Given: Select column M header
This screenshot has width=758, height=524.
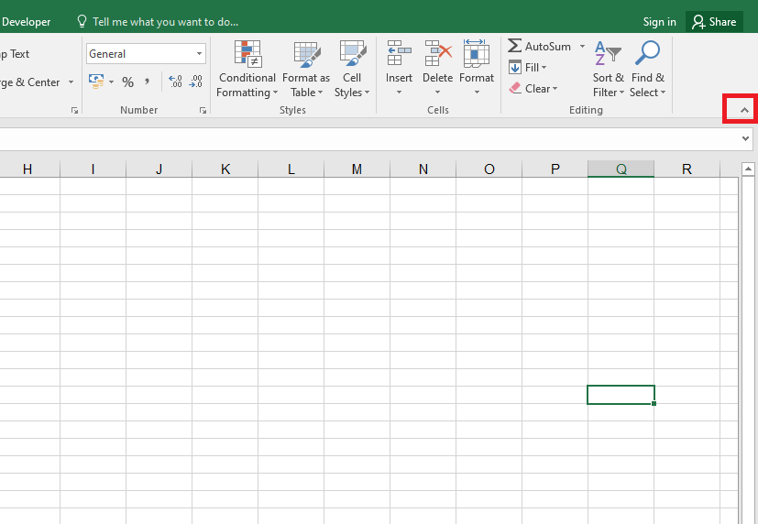Looking at the screenshot, I should [357, 169].
